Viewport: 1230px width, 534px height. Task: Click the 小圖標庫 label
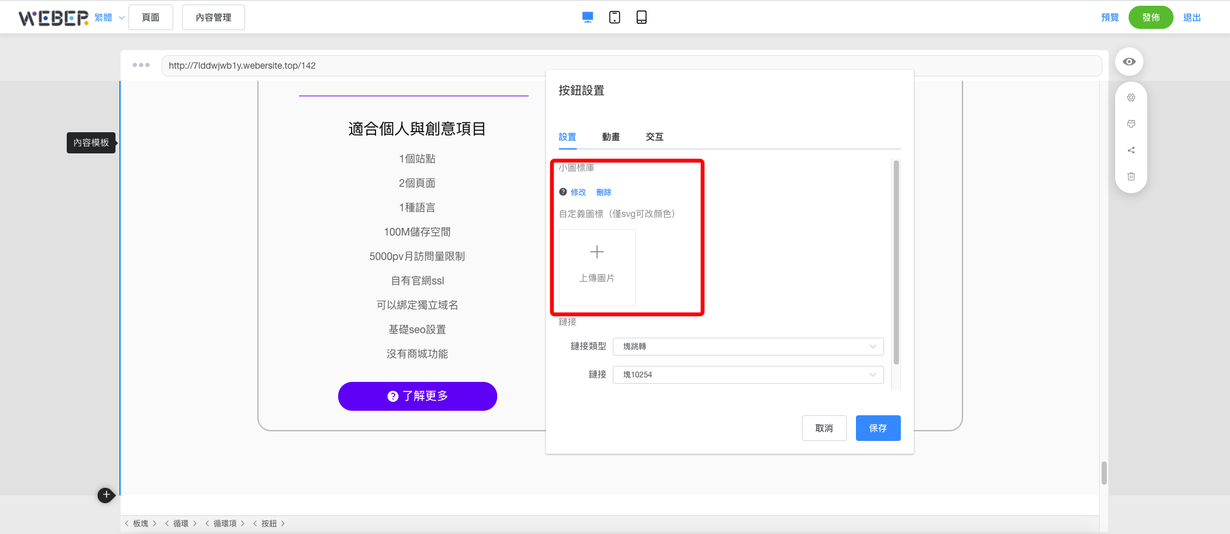[576, 168]
